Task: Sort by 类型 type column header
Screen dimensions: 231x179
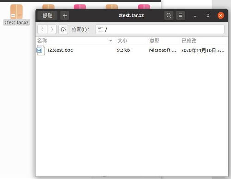Action: coord(154,41)
